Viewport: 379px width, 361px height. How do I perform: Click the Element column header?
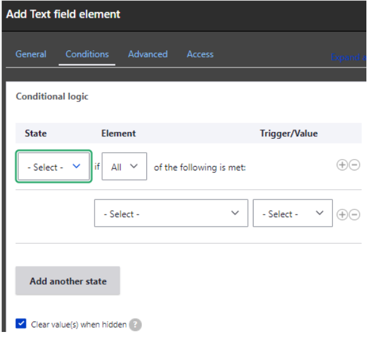[x=119, y=133]
